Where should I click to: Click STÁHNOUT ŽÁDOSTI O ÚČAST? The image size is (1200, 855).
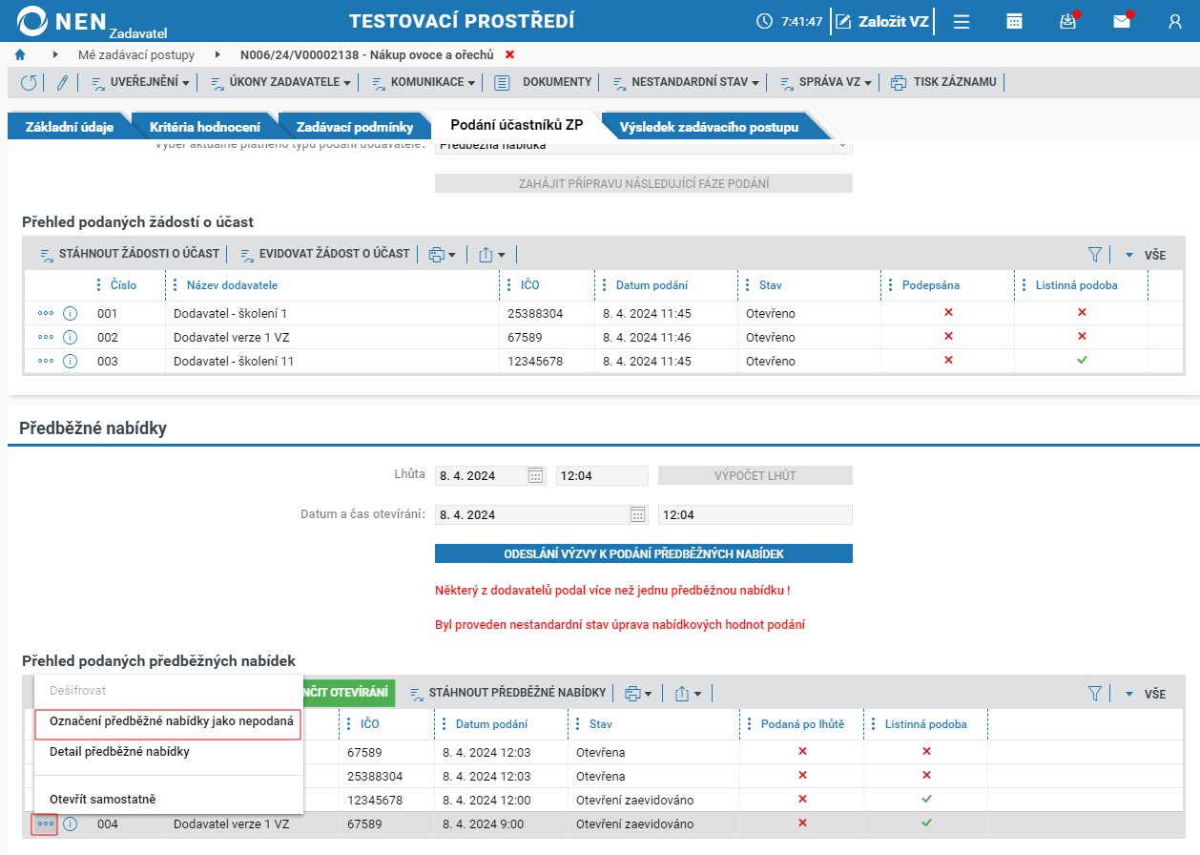[x=129, y=255]
